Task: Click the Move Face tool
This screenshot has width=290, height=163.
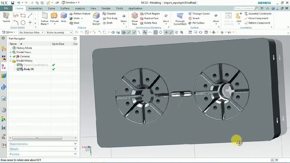Action: (x=135, y=19)
